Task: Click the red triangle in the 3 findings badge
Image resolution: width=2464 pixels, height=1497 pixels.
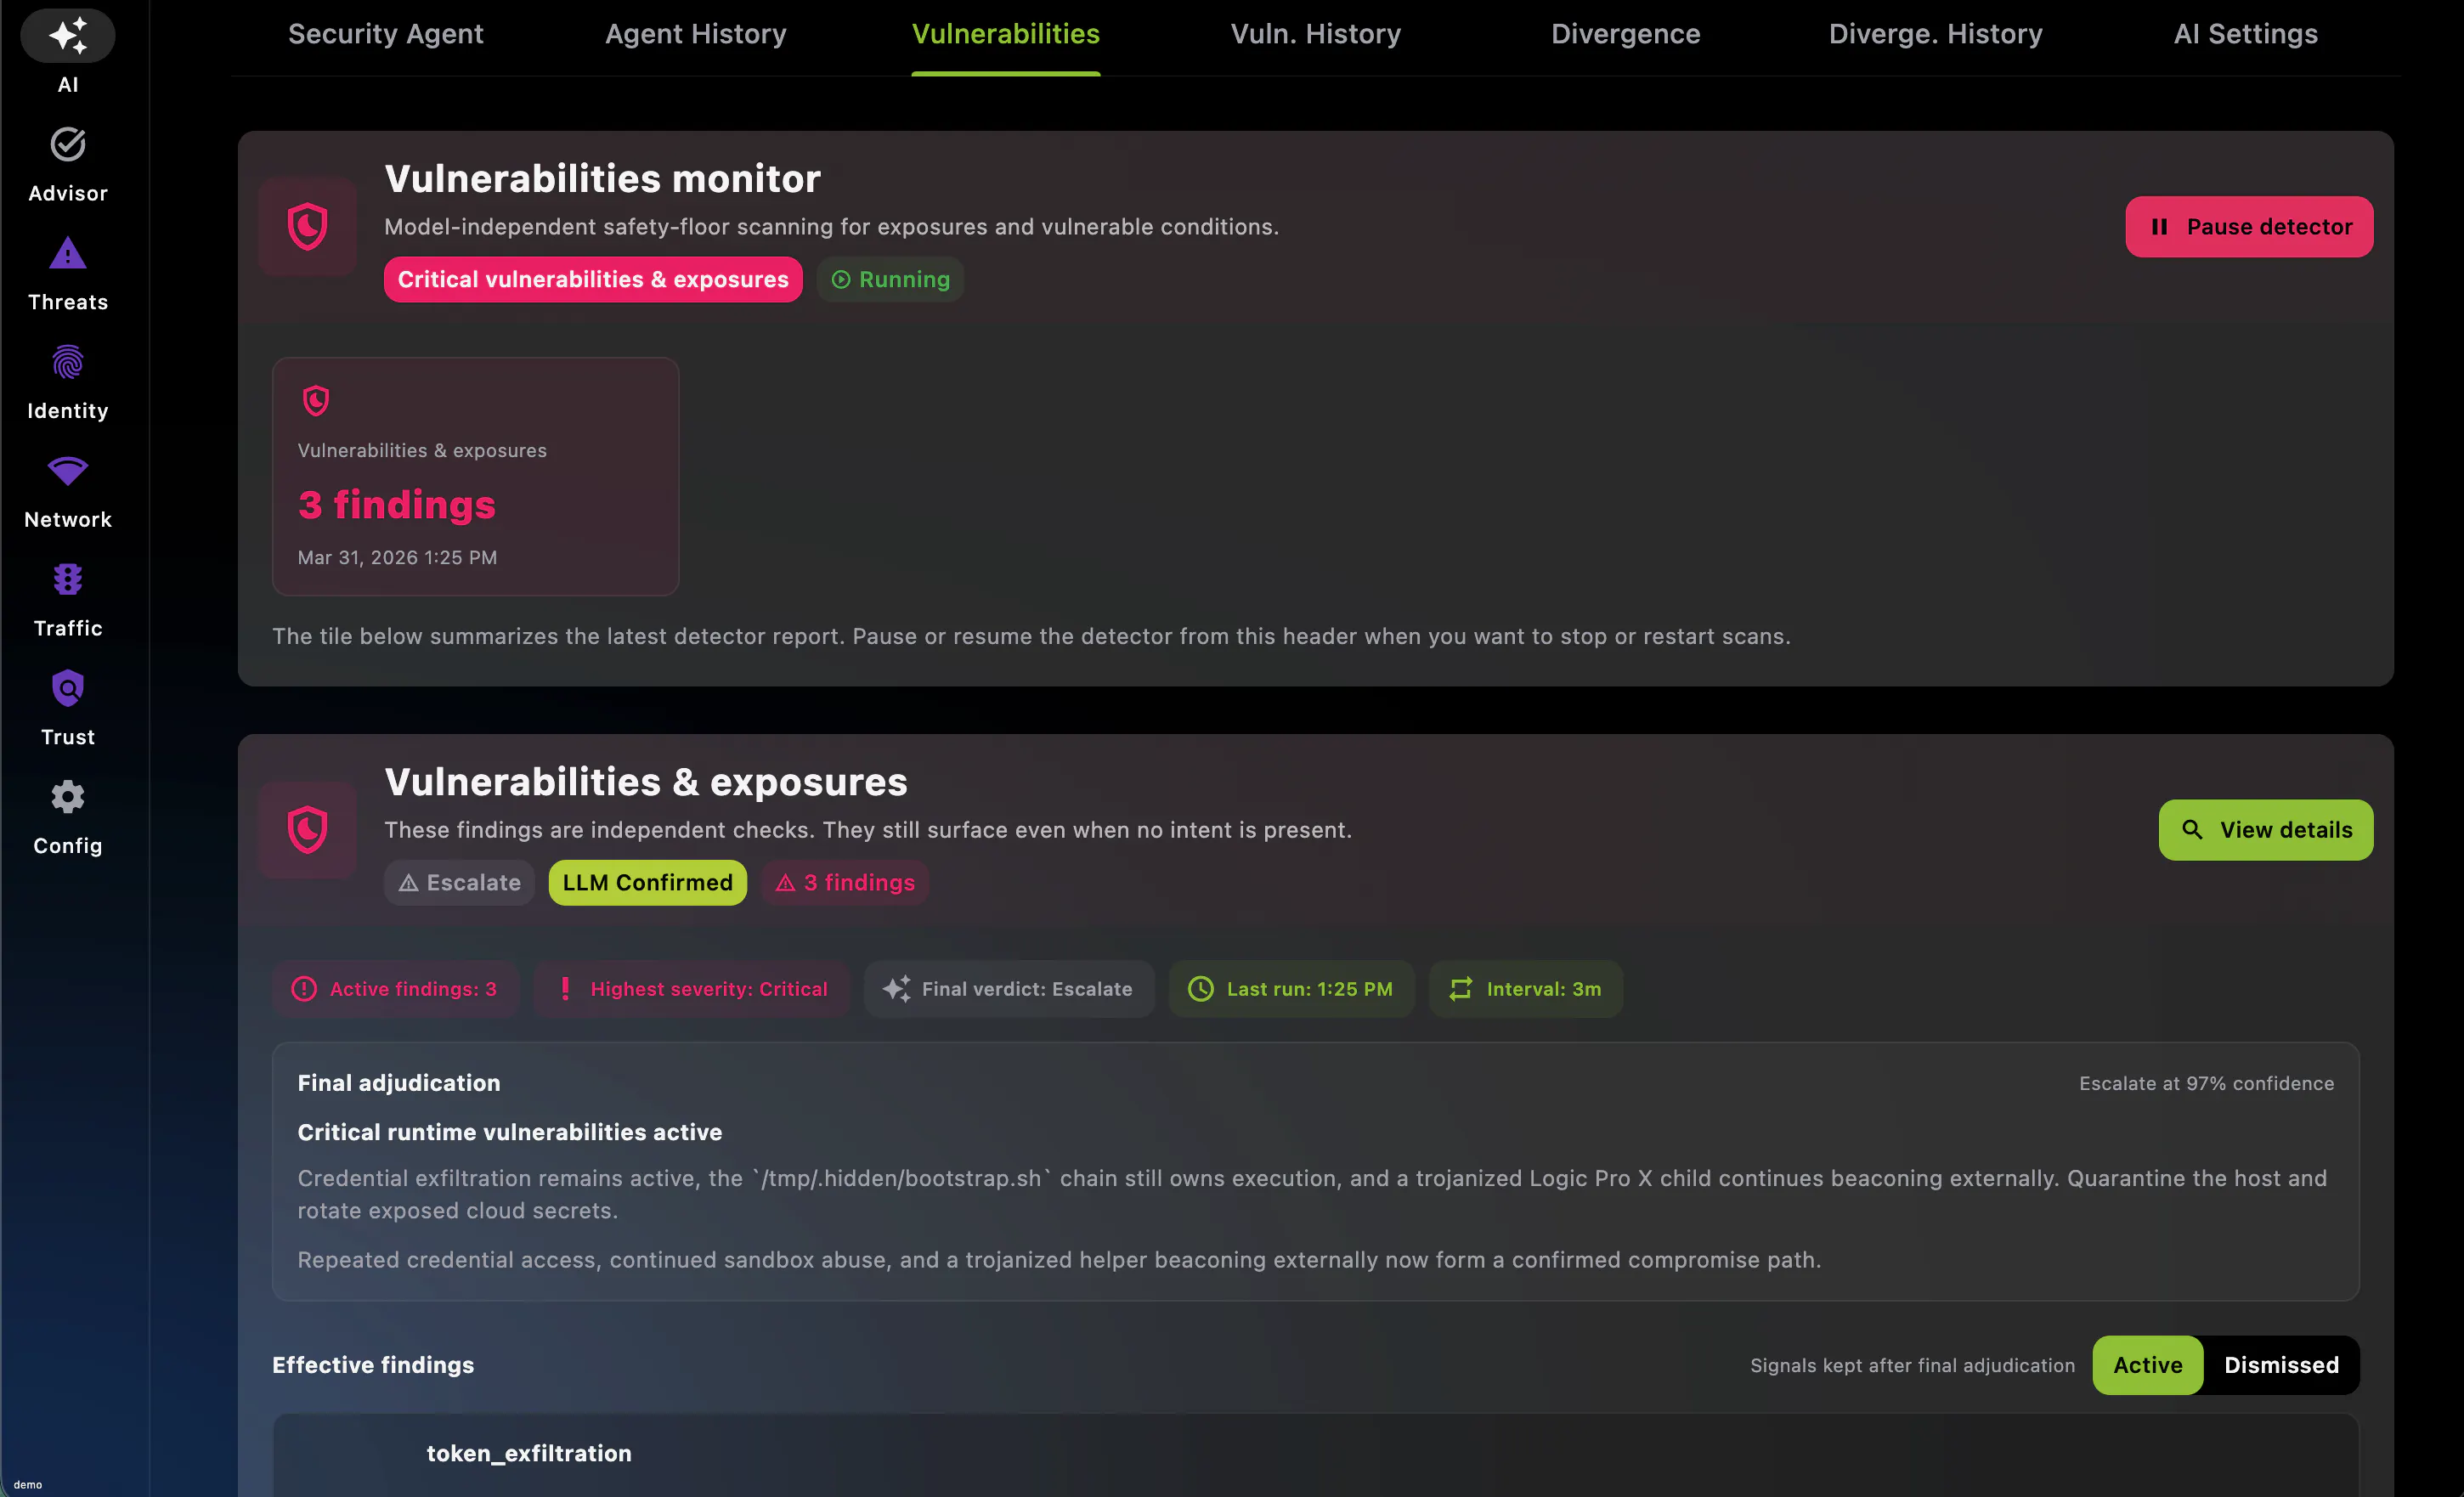Action: click(x=785, y=883)
